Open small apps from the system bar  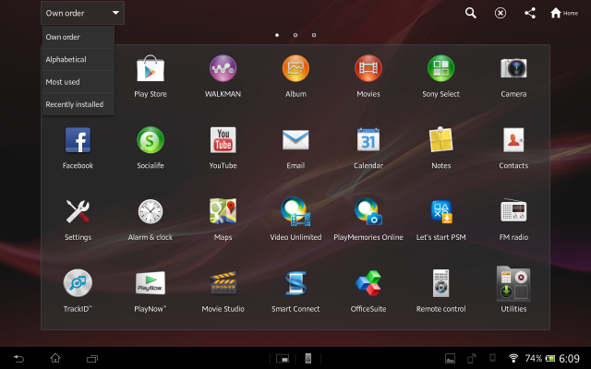pyautogui.click(x=283, y=359)
